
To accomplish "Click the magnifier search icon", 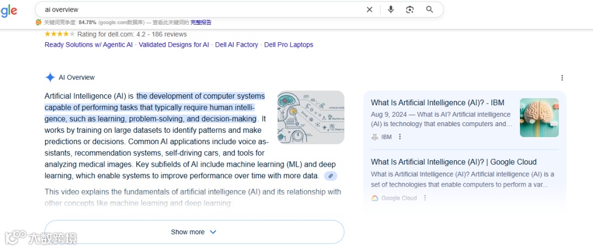I will pos(429,9).
